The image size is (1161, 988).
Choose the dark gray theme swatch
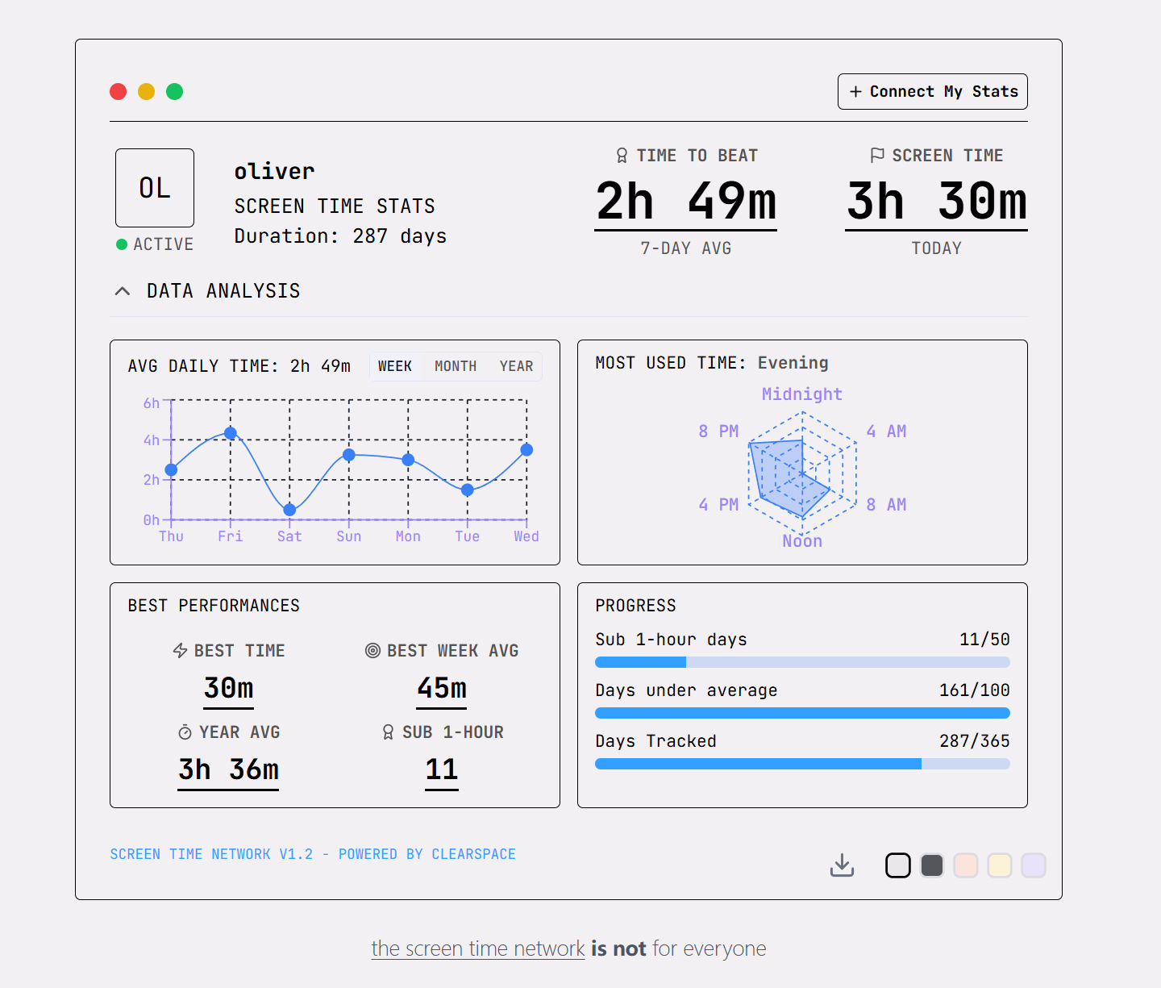click(x=932, y=865)
